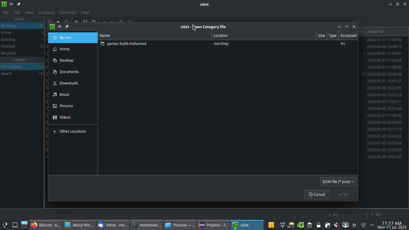Switch to Firefox Discuss window in taskbar
409x230 pixels.
coord(46,225)
